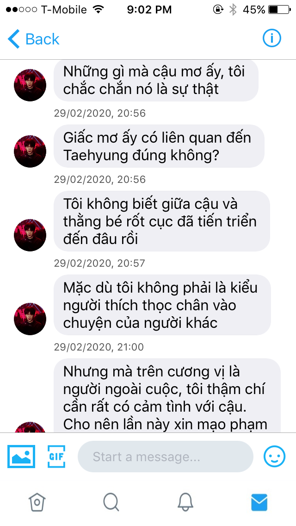
Task: Tap avatar beside 'Tôi không biết giữa cậu' message
Action: tap(30, 235)
